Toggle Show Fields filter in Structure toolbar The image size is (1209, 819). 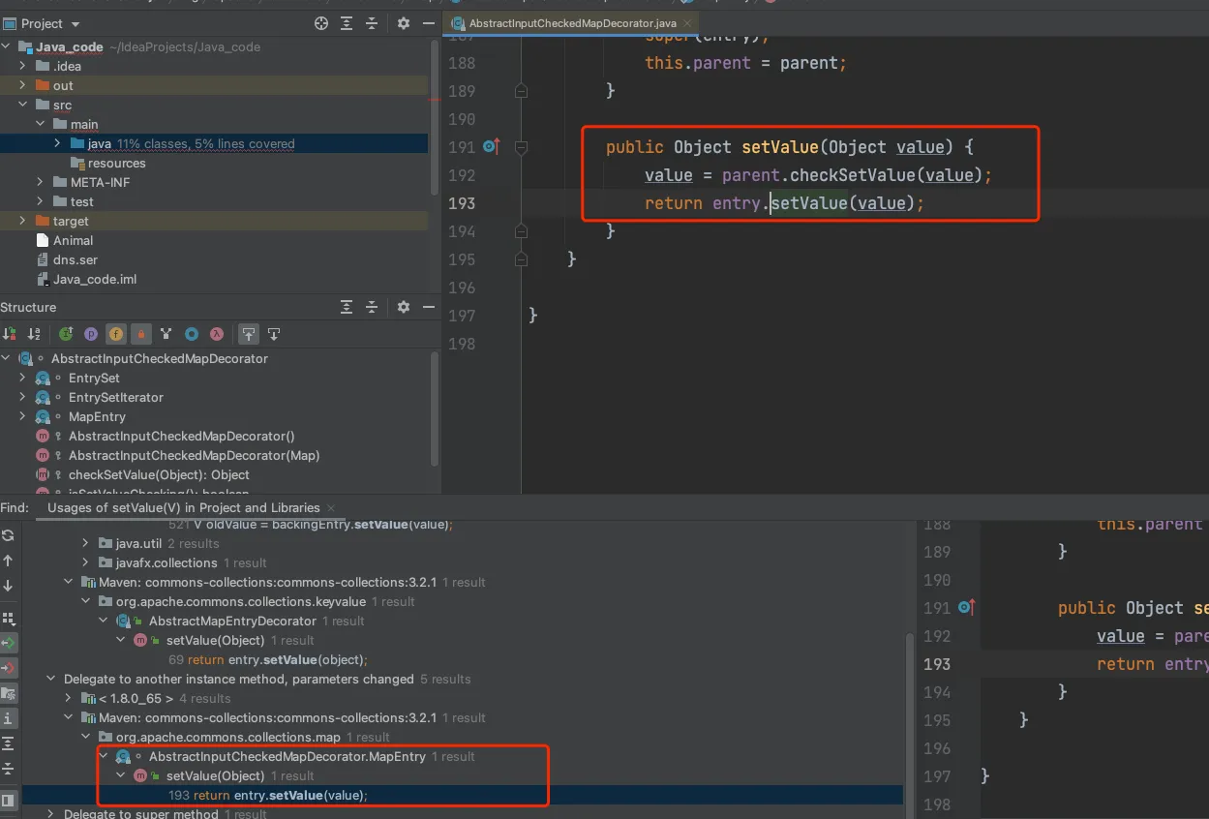(116, 334)
